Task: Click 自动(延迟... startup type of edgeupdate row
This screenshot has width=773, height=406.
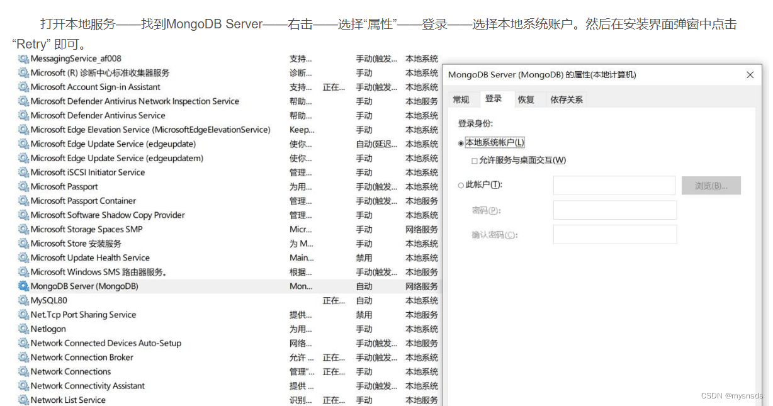Action: coord(376,144)
